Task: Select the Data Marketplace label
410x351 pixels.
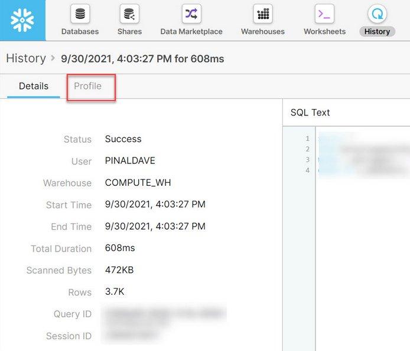Action: click(191, 32)
